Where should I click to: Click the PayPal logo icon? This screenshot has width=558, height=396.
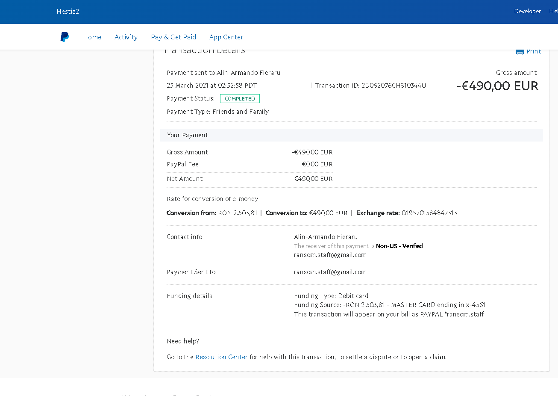pyautogui.click(x=65, y=37)
